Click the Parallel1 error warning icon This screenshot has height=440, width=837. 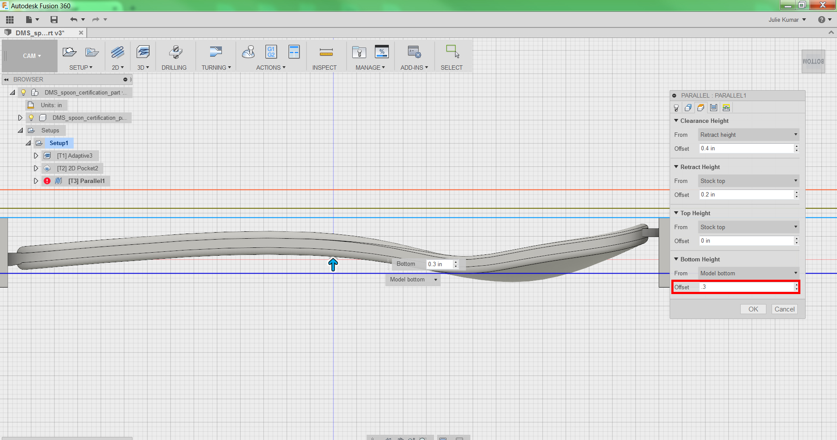click(x=47, y=181)
